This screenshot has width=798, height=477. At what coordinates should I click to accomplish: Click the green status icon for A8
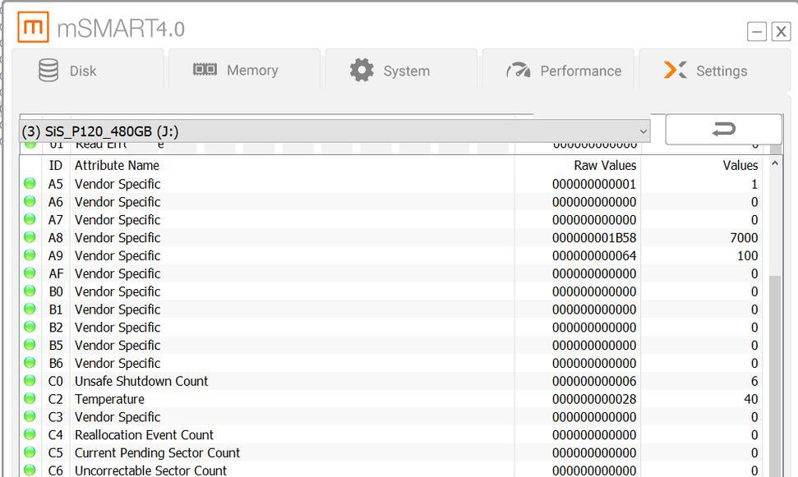point(30,237)
